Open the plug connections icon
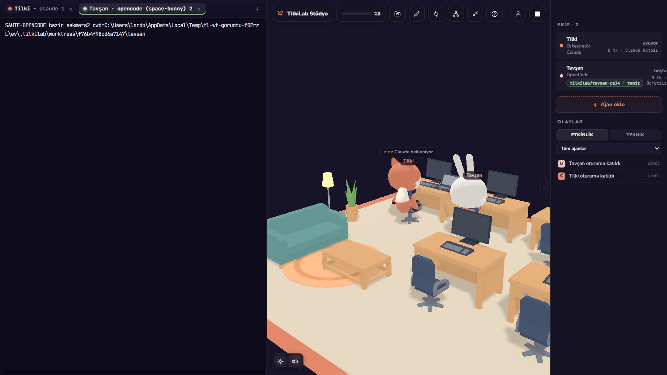This screenshot has width=667, height=375. coord(436,14)
